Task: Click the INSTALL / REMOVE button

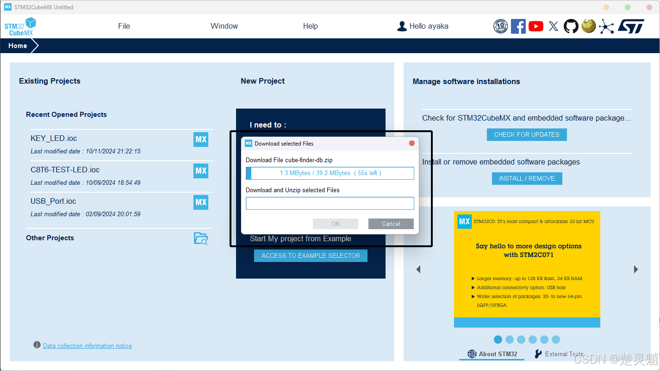Action: (x=527, y=178)
